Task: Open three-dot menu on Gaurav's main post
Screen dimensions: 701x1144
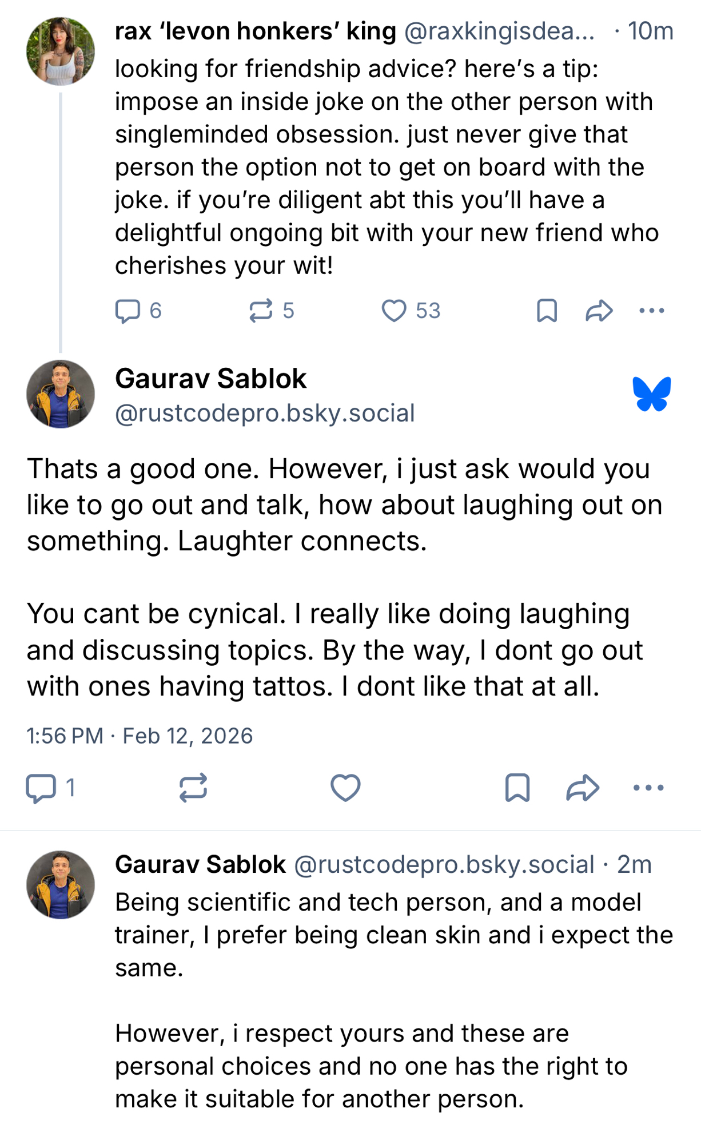Action: pos(648,788)
